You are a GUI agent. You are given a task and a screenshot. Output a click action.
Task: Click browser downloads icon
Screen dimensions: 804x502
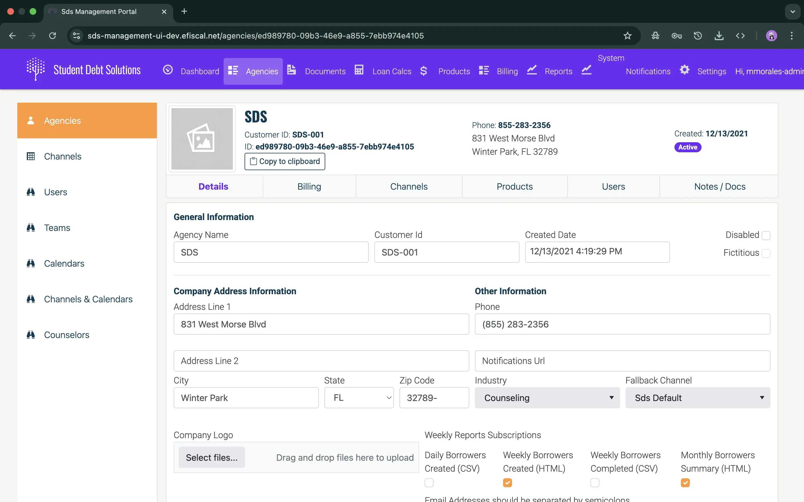719,35
